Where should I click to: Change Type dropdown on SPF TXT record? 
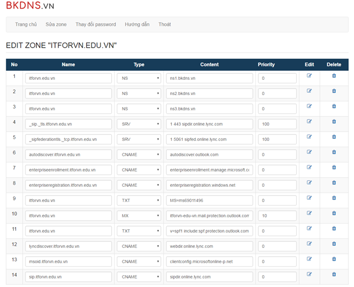pos(139,231)
